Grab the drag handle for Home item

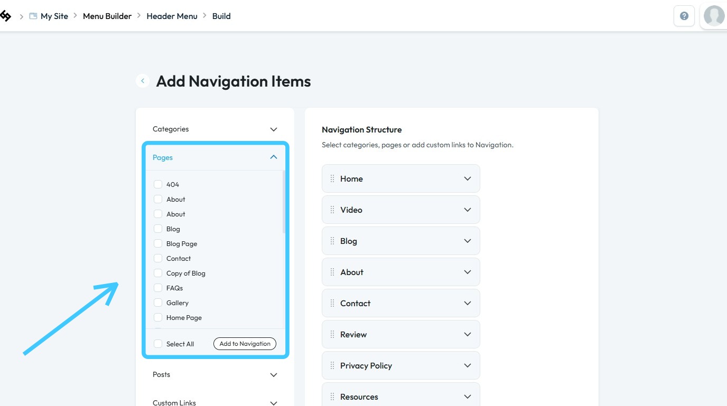[x=332, y=178]
